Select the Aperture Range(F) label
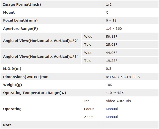 [20, 28]
